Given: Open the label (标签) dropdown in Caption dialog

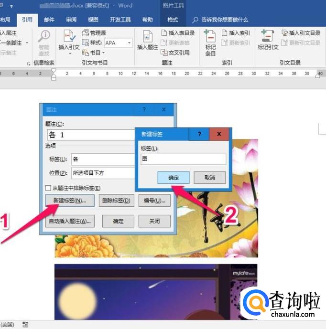Looking at the screenshot, I should coord(103,159).
